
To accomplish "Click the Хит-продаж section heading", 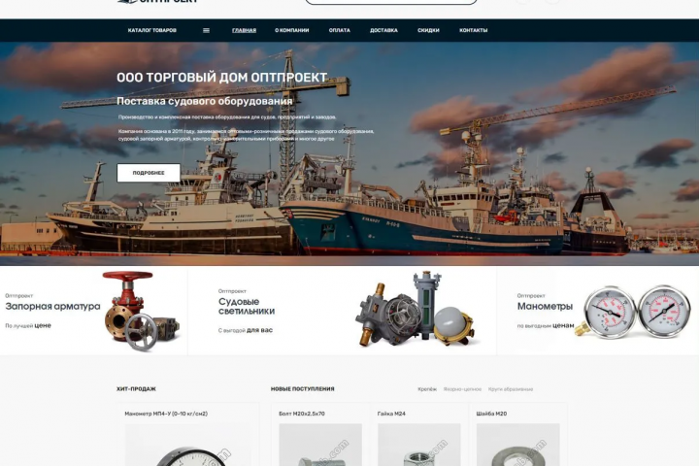I will (136, 389).
